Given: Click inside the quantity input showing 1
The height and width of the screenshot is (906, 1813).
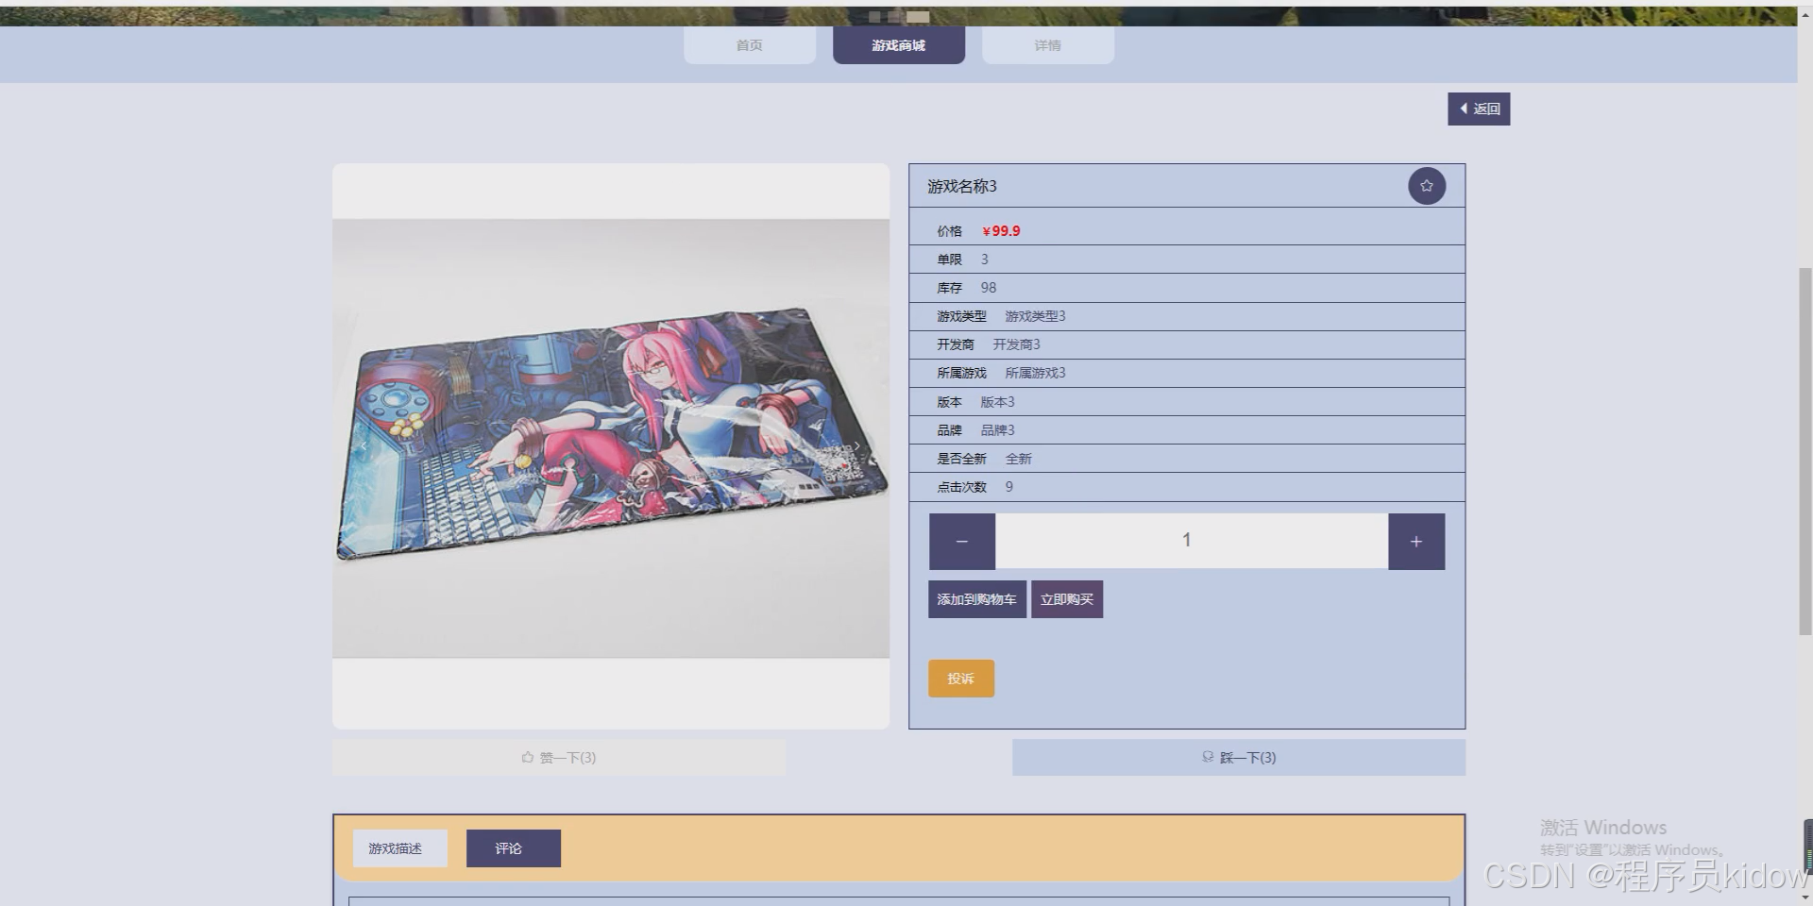Looking at the screenshot, I should coord(1188,540).
